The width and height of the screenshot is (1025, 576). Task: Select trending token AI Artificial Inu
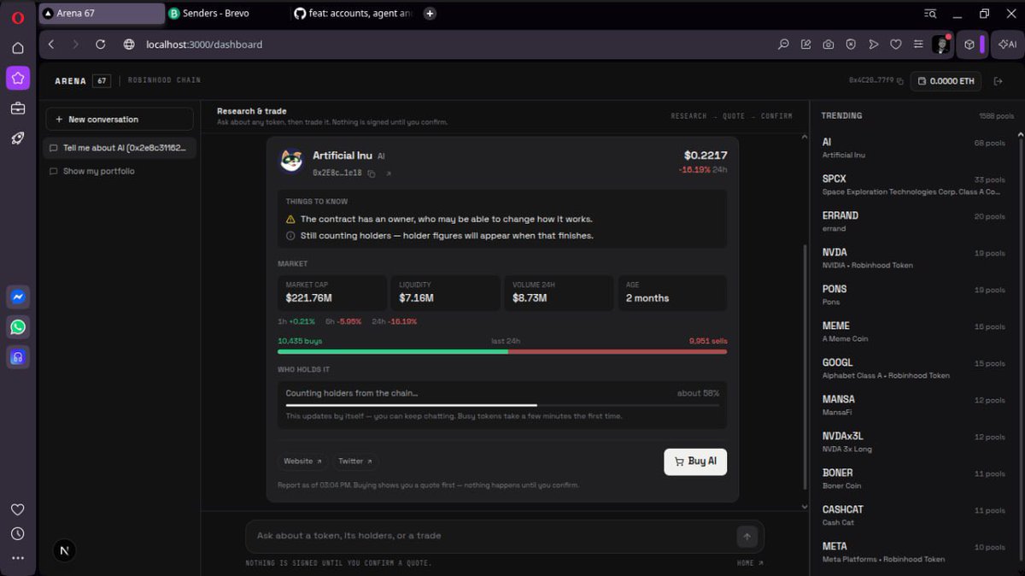pyautogui.click(x=914, y=148)
